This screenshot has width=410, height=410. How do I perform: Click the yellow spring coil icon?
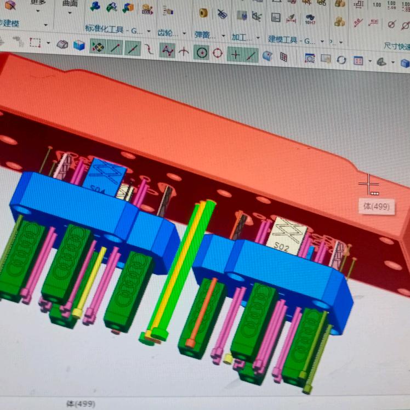(203, 13)
